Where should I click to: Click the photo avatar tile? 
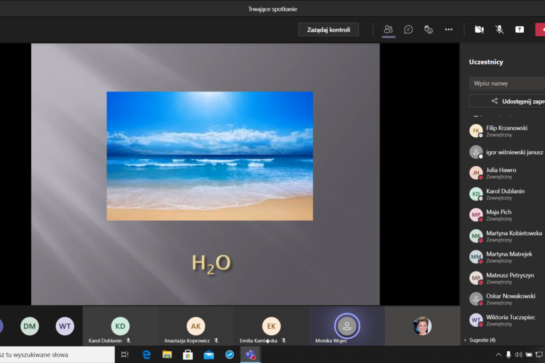coord(422,326)
